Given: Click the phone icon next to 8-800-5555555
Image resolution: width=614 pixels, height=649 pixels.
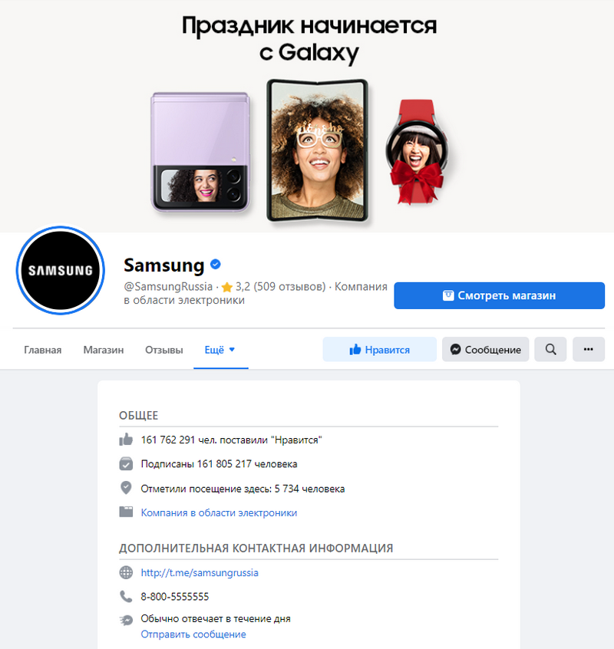Looking at the screenshot, I should tap(126, 596).
